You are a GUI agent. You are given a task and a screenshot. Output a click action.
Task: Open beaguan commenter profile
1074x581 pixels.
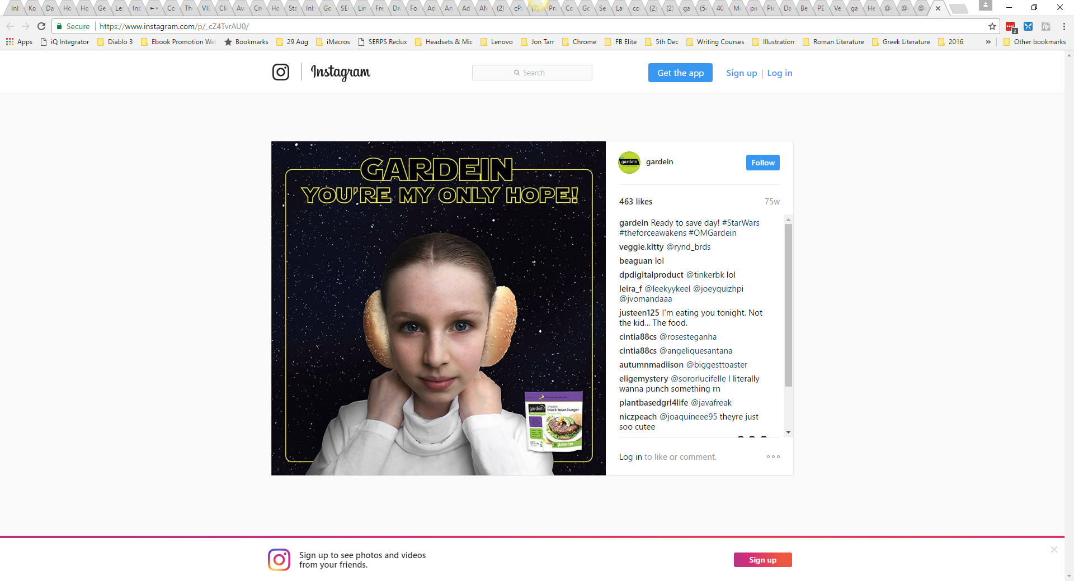(635, 261)
